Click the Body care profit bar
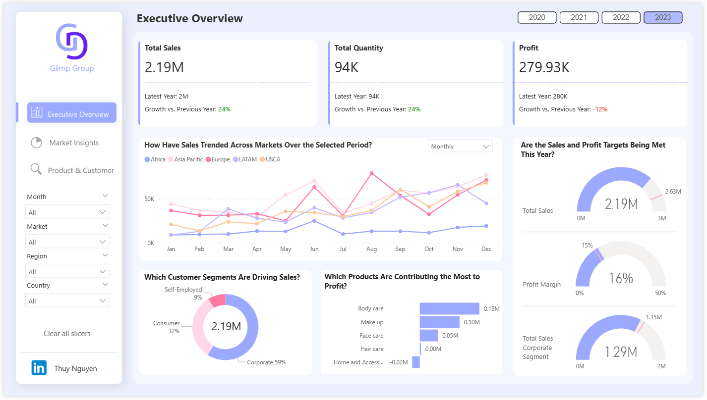 click(x=450, y=308)
